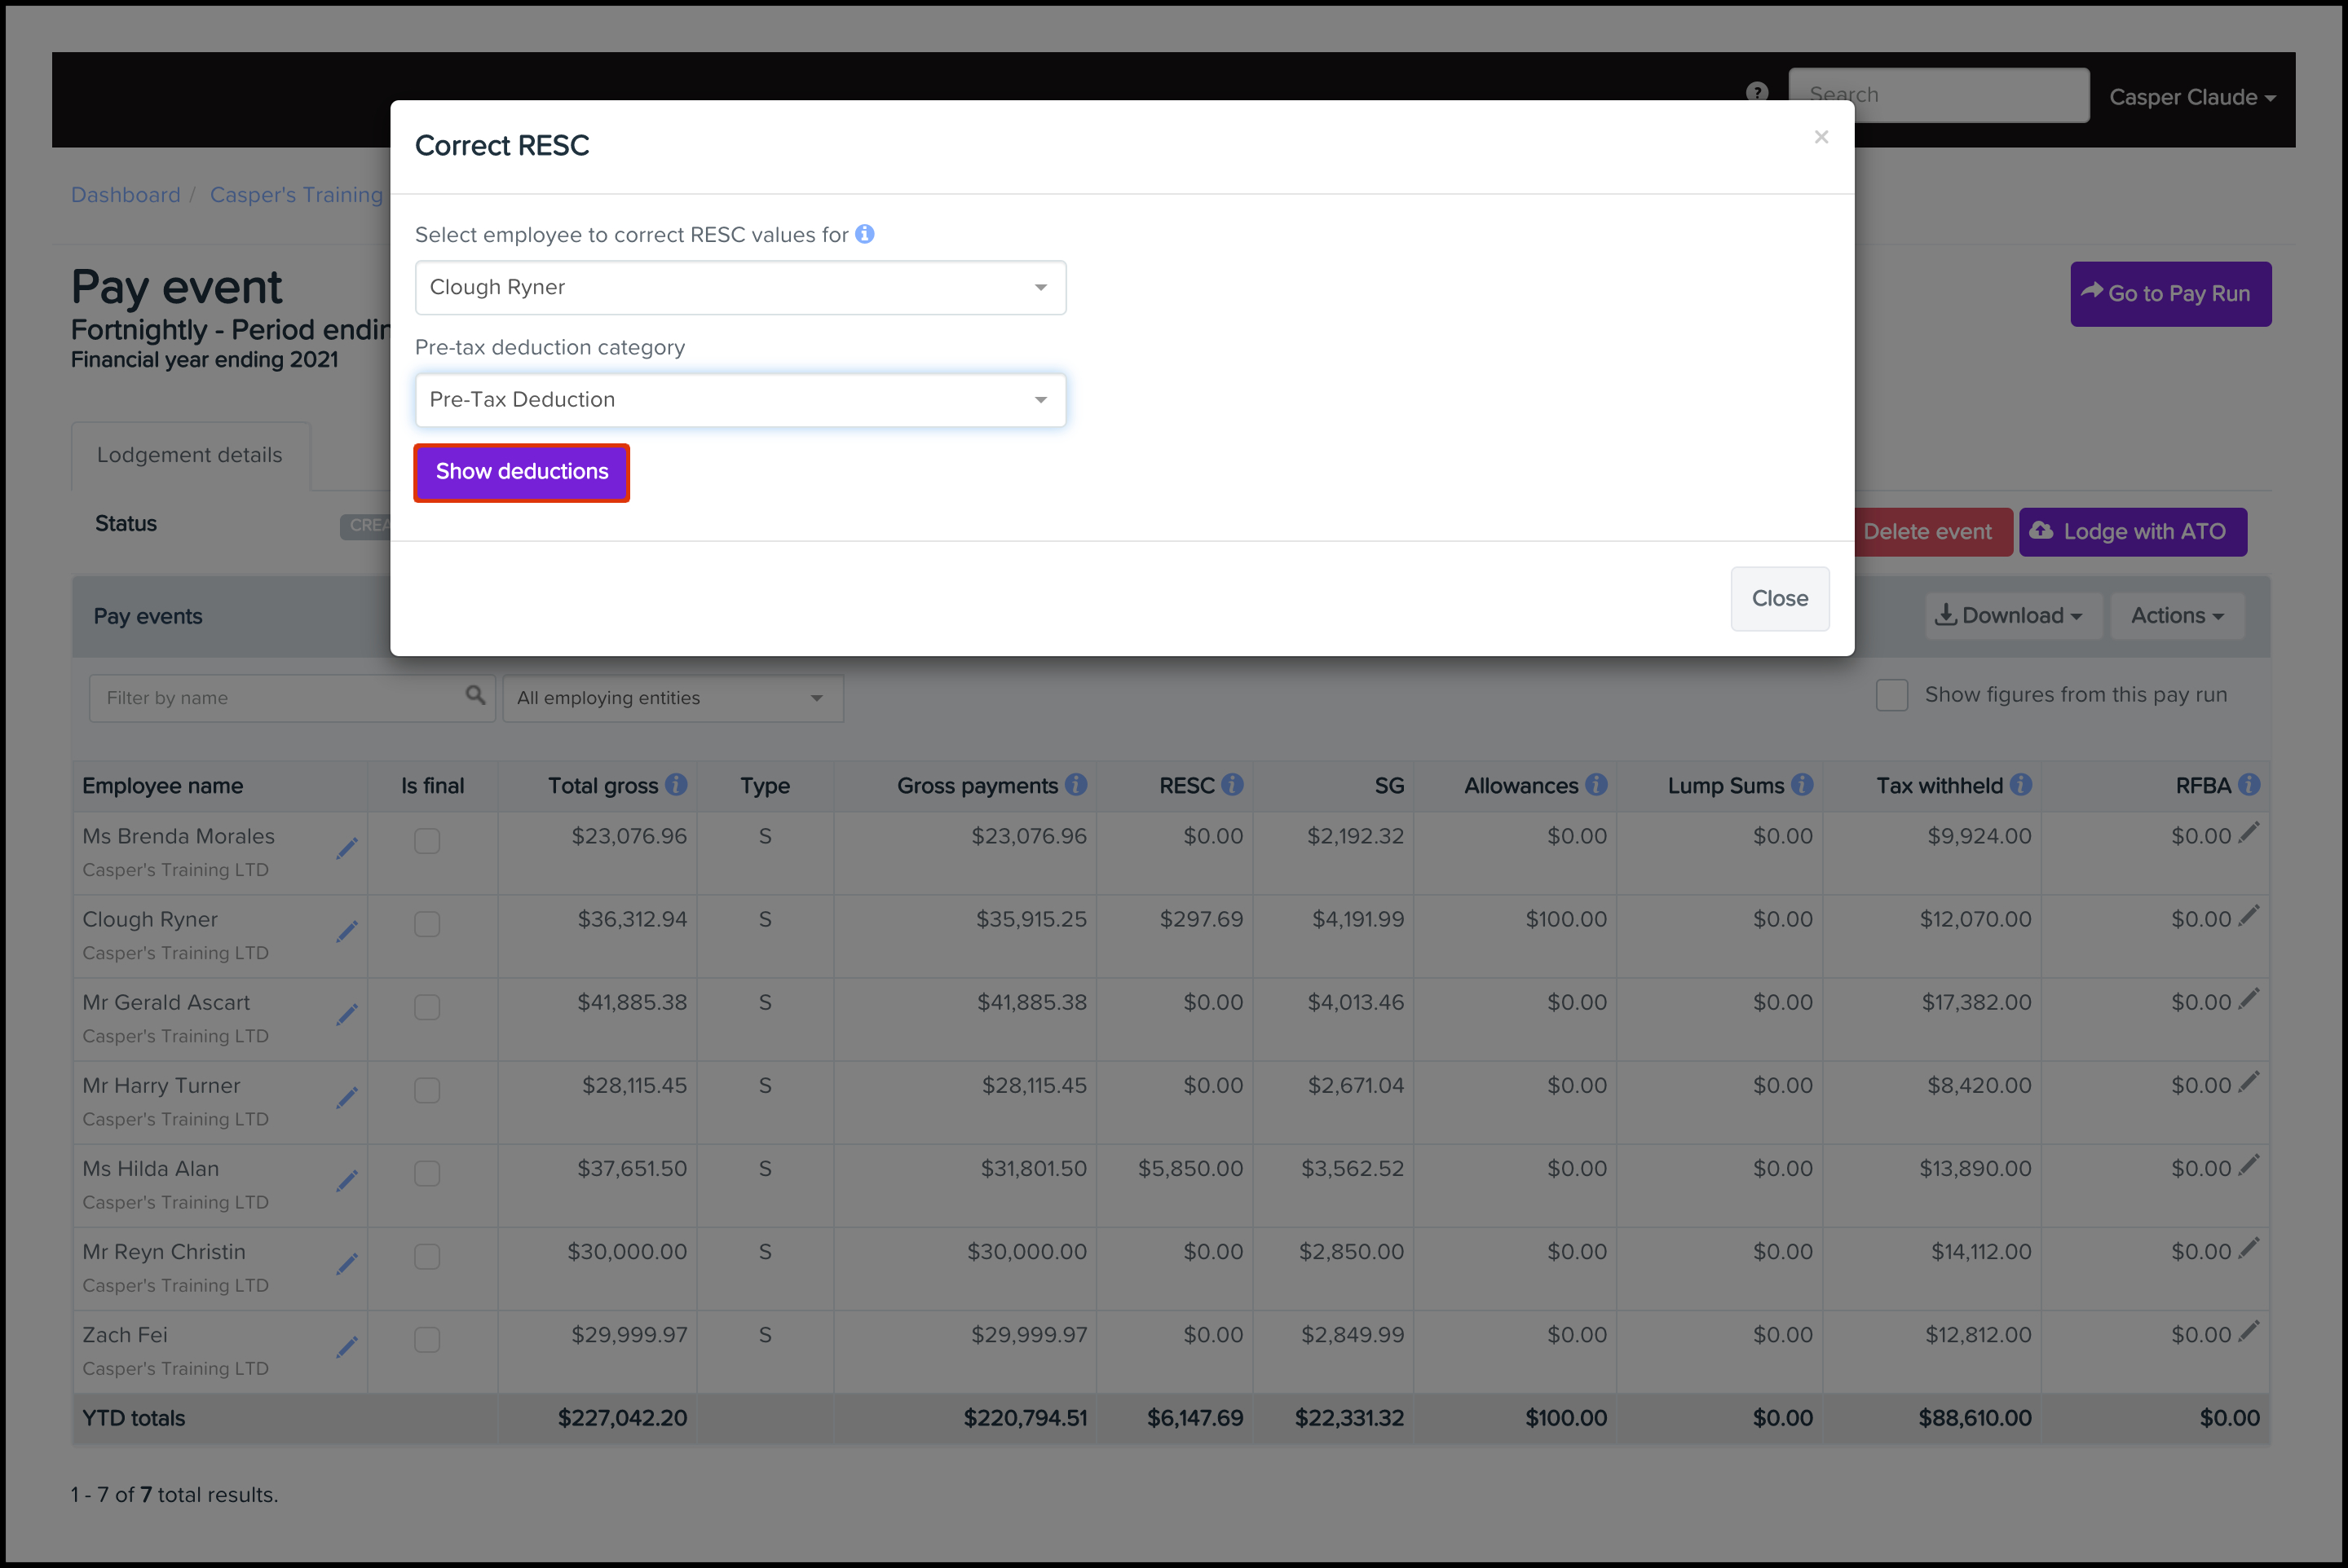
Task: Switch to the Lodgement details tab
Action: pos(190,456)
